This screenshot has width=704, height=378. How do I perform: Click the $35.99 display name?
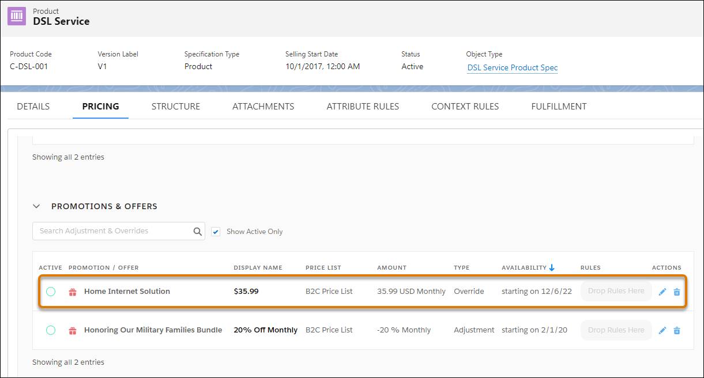246,292
